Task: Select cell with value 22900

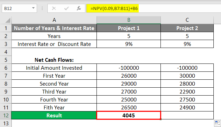Action: [x=187, y=92]
